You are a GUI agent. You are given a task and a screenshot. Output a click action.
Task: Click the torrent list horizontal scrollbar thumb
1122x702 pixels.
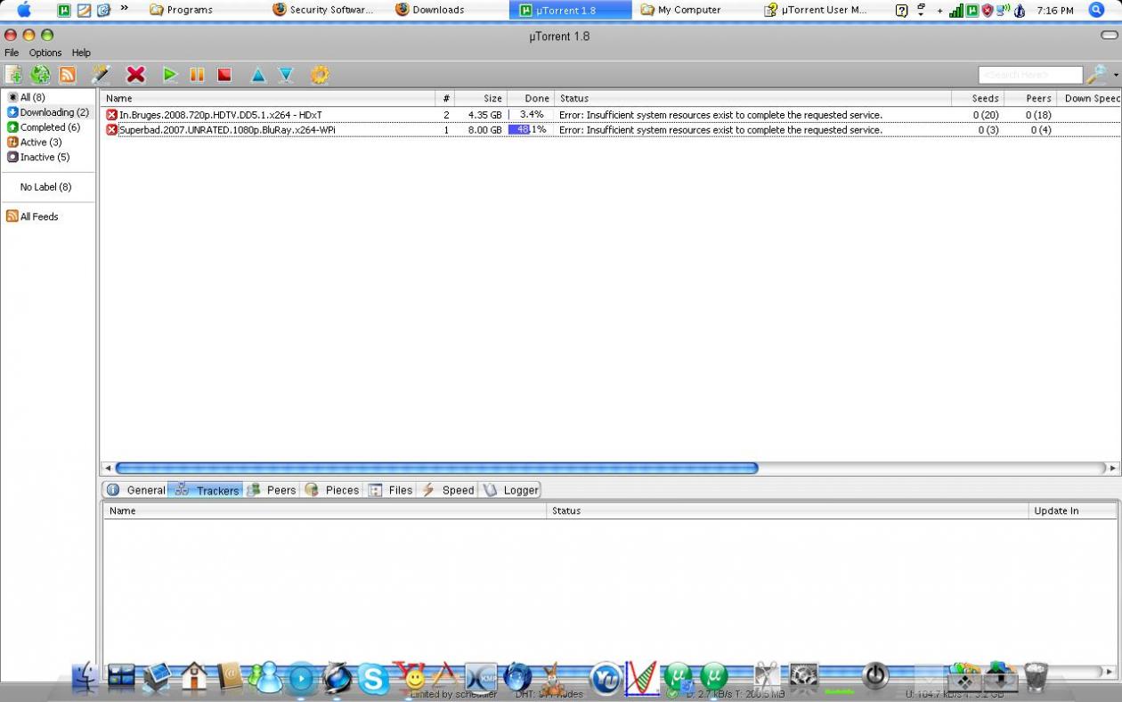point(436,468)
